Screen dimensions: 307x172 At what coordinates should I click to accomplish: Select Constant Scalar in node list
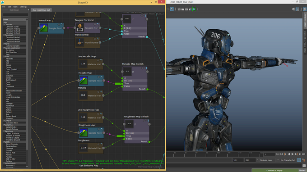(12, 27)
